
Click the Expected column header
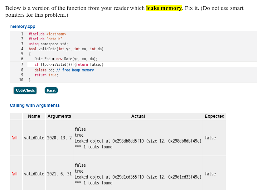215,116
